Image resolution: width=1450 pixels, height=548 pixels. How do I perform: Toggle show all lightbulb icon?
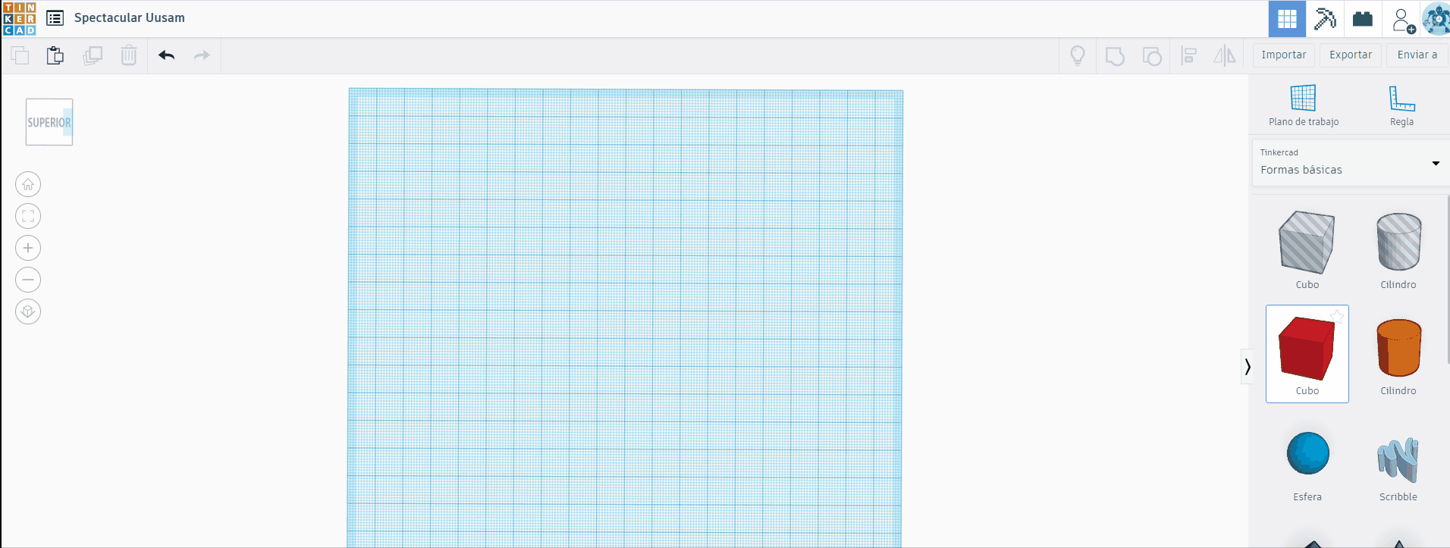click(x=1078, y=55)
